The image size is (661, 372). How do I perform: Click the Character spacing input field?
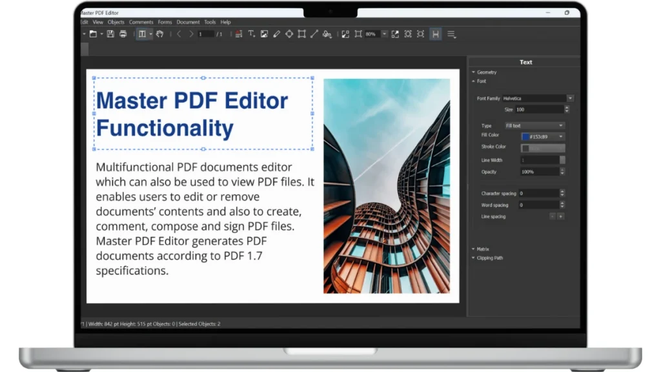coord(538,193)
